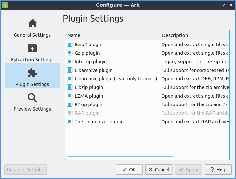Click the archive box Extraction Settings icon
Viewport: 236px width, 179px height.
(32, 48)
